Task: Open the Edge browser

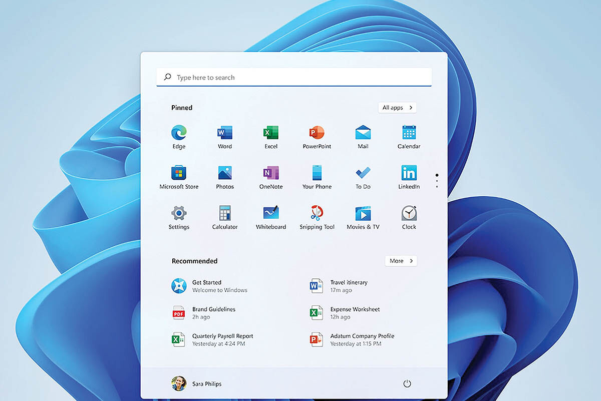Action: click(x=179, y=137)
